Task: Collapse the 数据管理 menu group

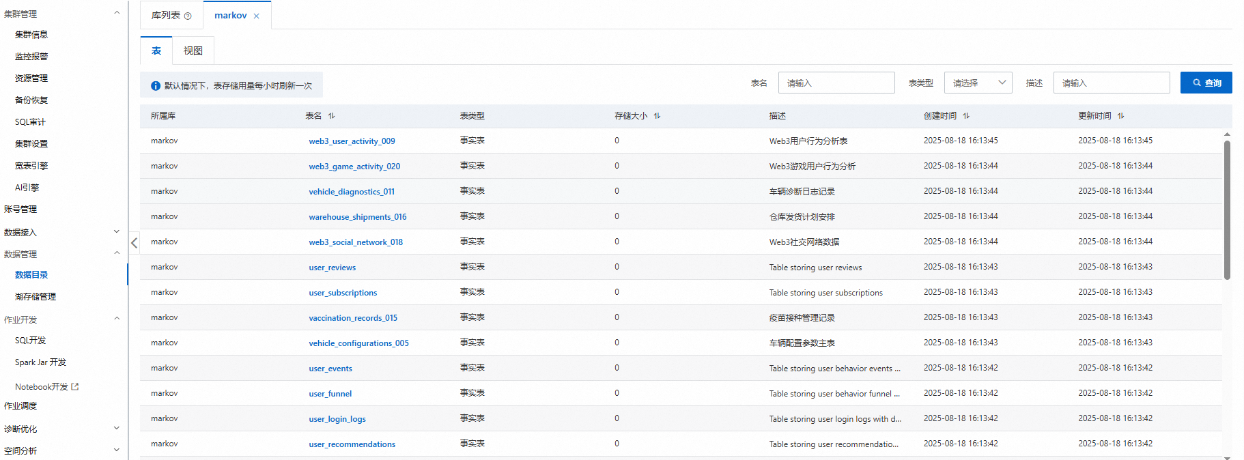Action: (117, 253)
